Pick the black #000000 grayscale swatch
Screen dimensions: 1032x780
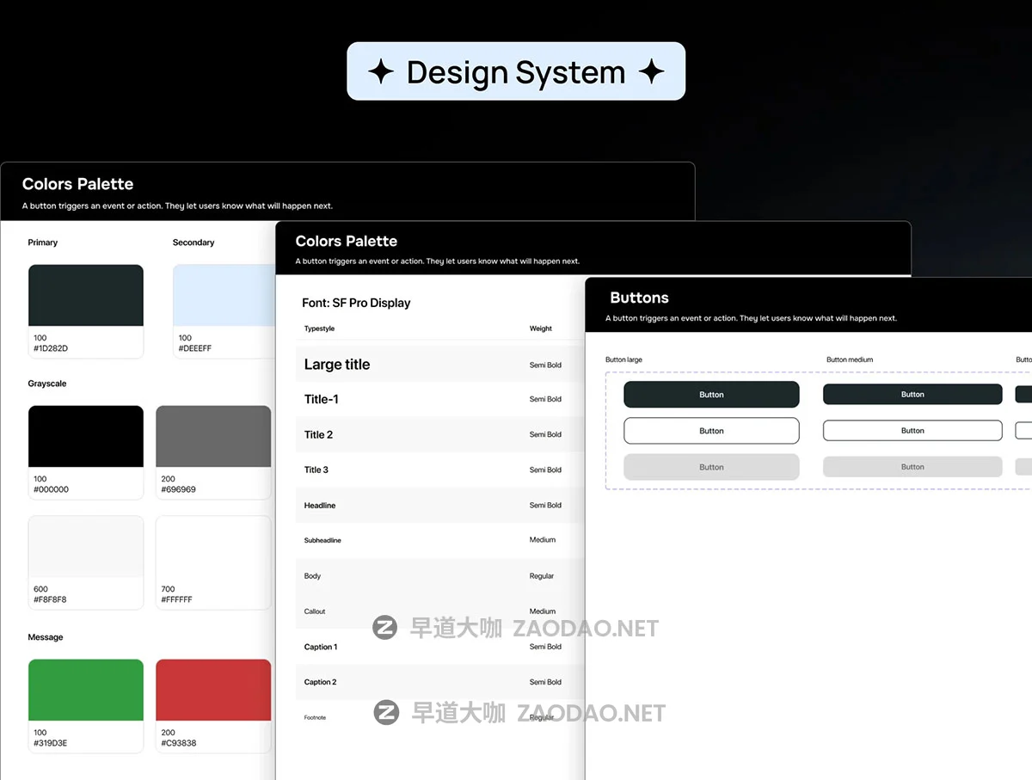coord(86,437)
